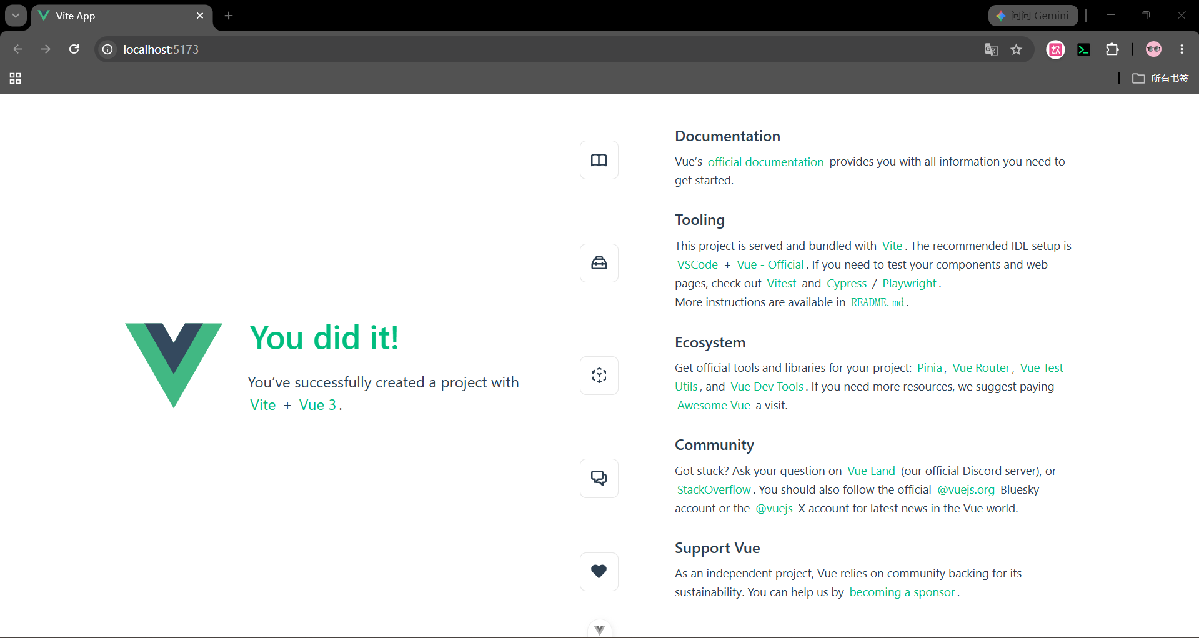Bookmark this tab with the star
Image resolution: width=1199 pixels, height=638 pixels.
(x=1017, y=49)
